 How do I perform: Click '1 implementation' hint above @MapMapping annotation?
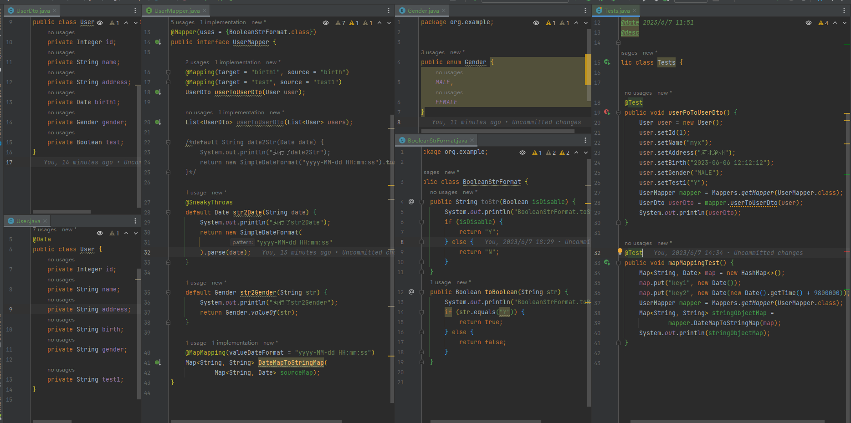(x=235, y=343)
